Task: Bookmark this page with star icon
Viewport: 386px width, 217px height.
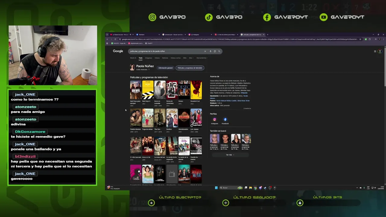Action: click(360, 39)
